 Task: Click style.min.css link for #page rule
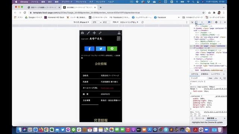[x=215, y=89]
